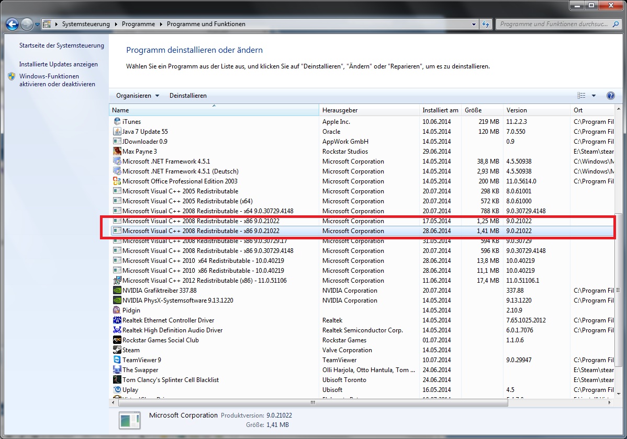This screenshot has width=627, height=439.
Task: Select Microsoft Visual C++ 2010 x64 Redistributable row
Action: point(362,261)
